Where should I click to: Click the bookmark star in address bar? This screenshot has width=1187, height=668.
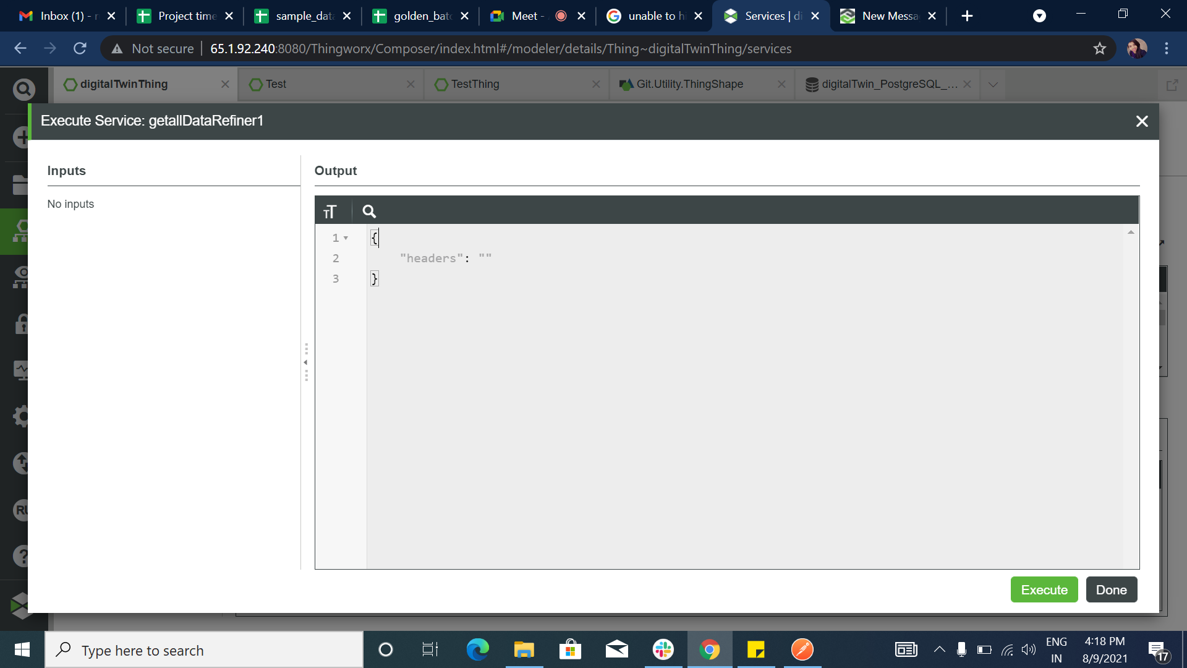point(1100,48)
